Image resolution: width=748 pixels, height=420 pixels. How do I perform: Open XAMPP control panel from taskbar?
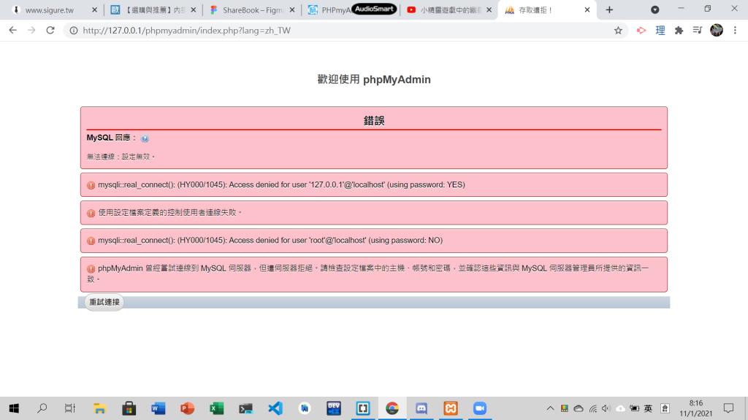(x=451, y=408)
